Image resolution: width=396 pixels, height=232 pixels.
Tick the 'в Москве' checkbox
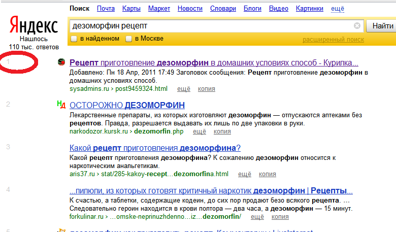click(129, 39)
